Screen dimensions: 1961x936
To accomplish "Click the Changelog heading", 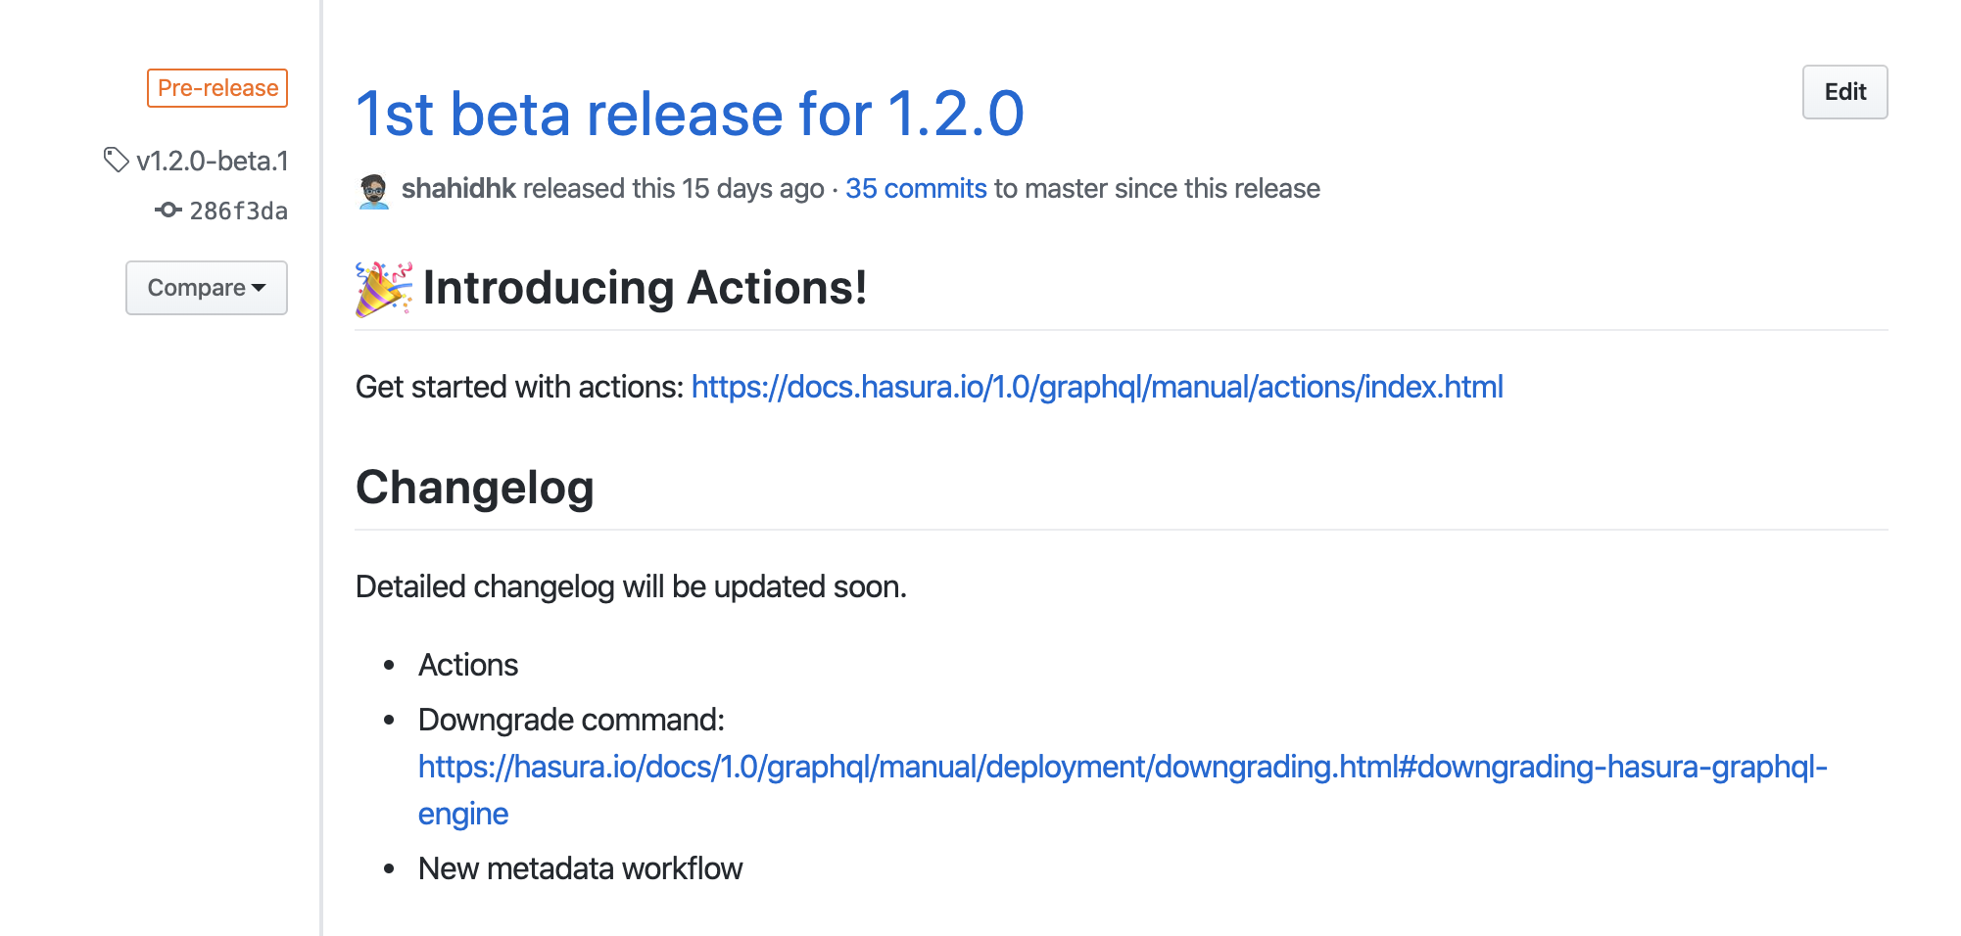I will point(475,488).
